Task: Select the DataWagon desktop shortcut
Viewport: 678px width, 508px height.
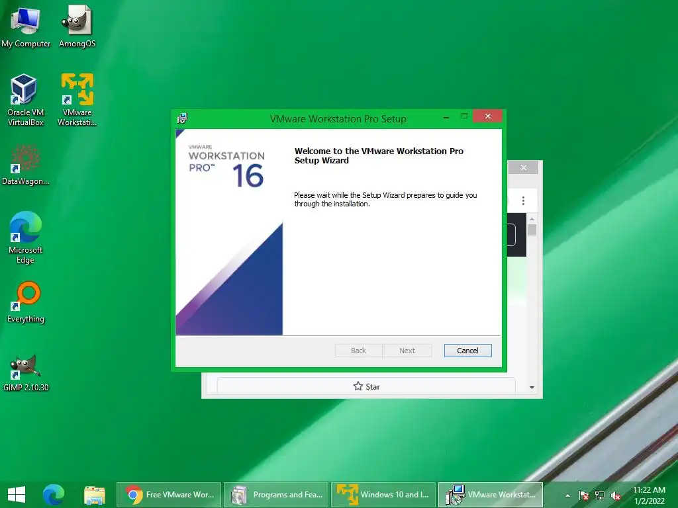Action: click(26, 165)
